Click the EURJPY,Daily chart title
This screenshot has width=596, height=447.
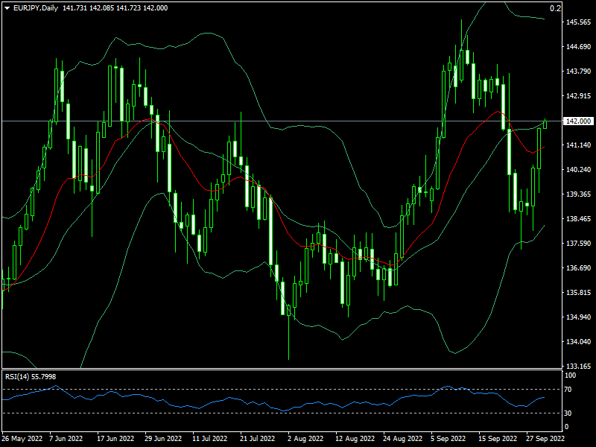pos(35,8)
